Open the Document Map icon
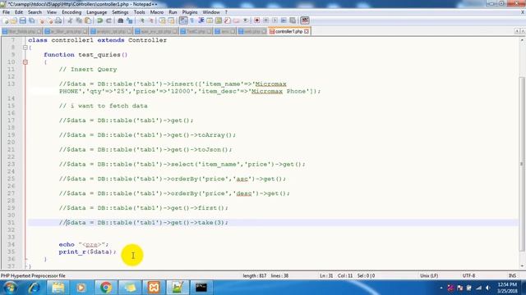This screenshot has width=526, height=295. point(219,20)
